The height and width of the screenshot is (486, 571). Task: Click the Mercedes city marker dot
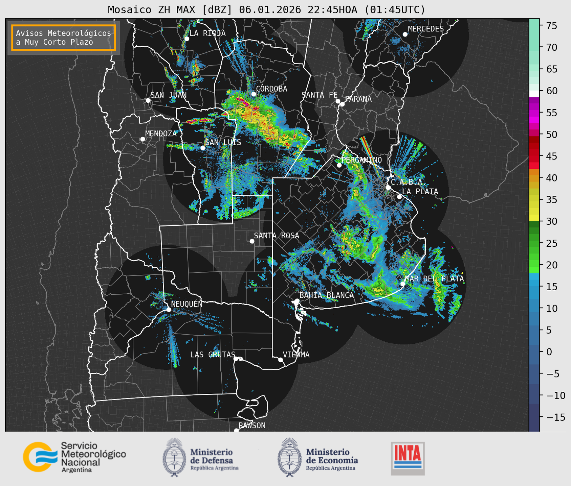click(x=405, y=34)
